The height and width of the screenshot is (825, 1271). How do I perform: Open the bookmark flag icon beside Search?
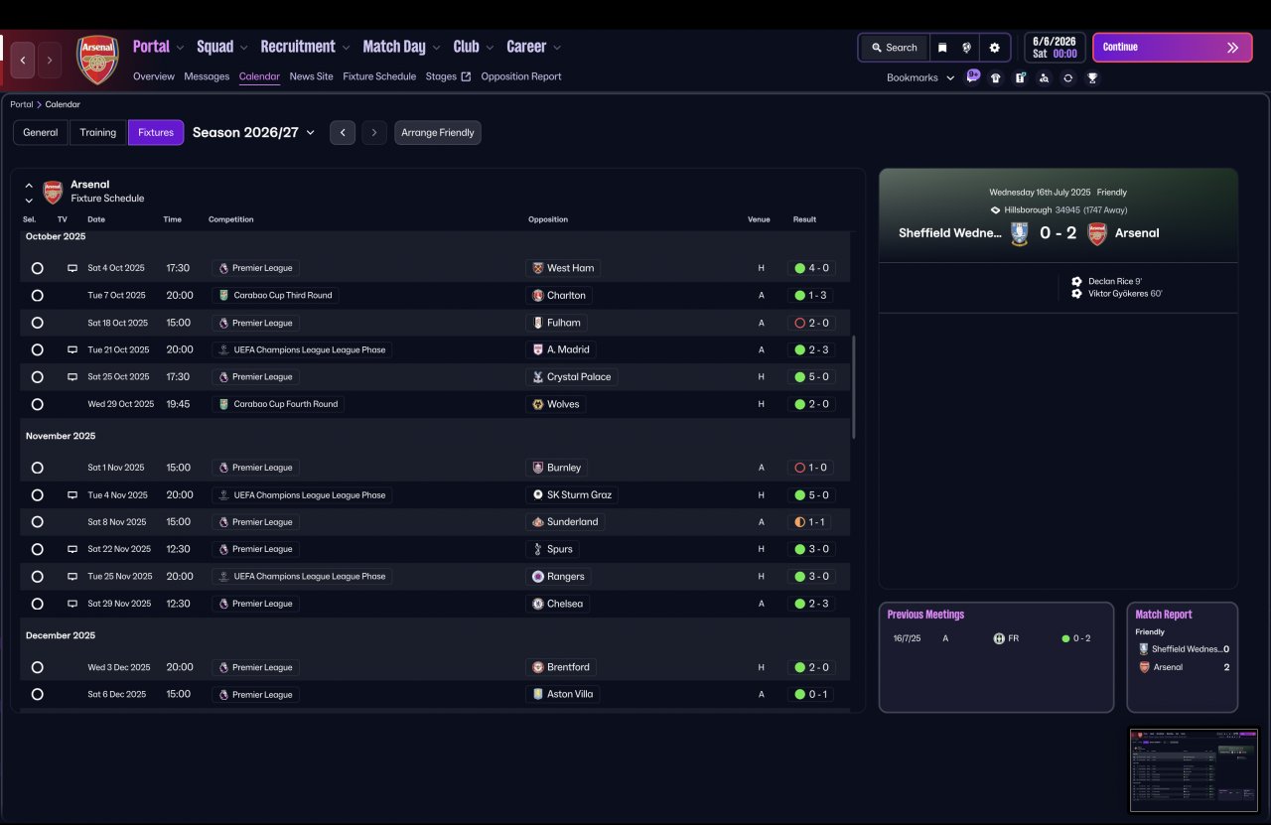[x=942, y=48]
